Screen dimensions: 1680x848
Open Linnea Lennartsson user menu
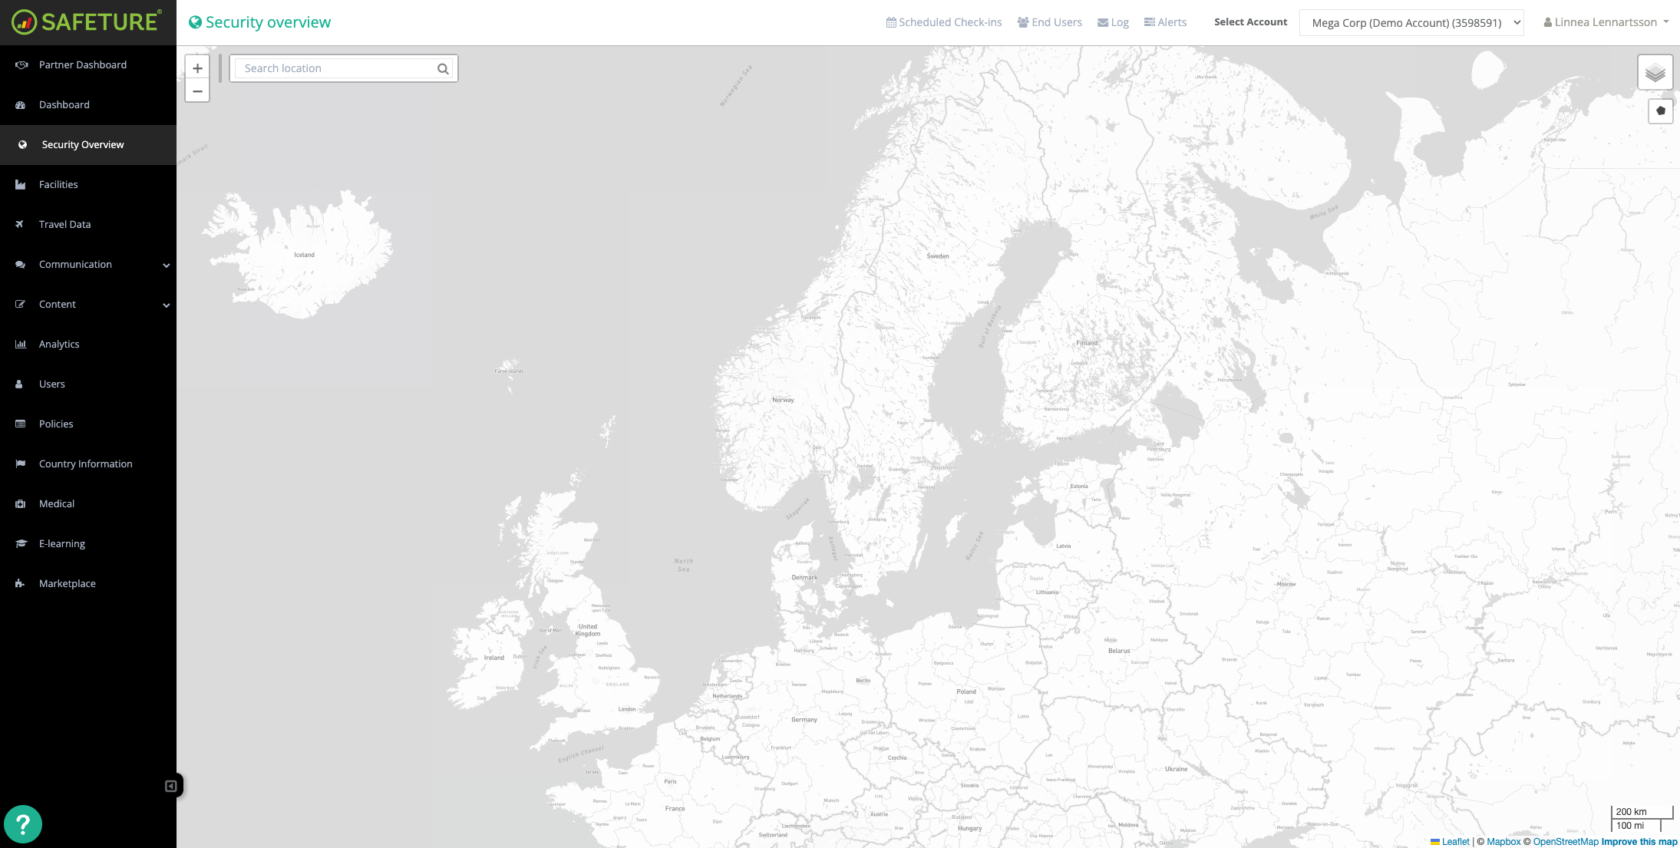tap(1606, 22)
